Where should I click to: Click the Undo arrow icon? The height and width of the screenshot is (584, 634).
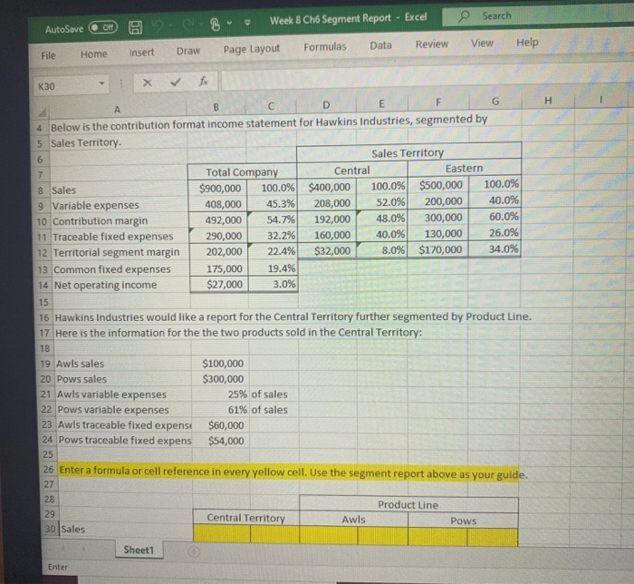click(x=158, y=26)
